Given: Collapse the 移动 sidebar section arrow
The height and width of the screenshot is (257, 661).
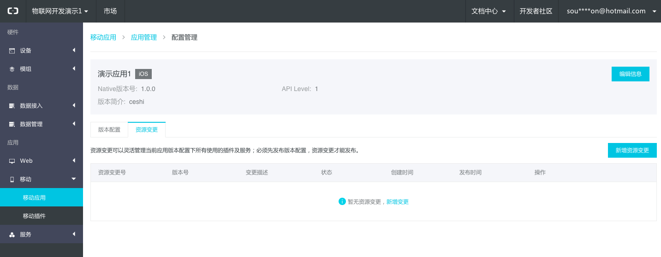Looking at the screenshot, I should pos(74,179).
